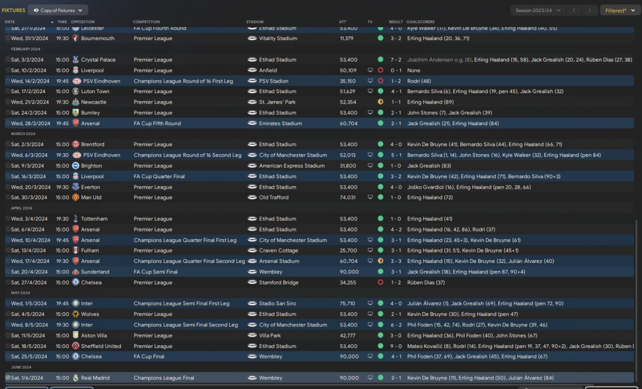Click the Everton club badge

tap(76, 187)
